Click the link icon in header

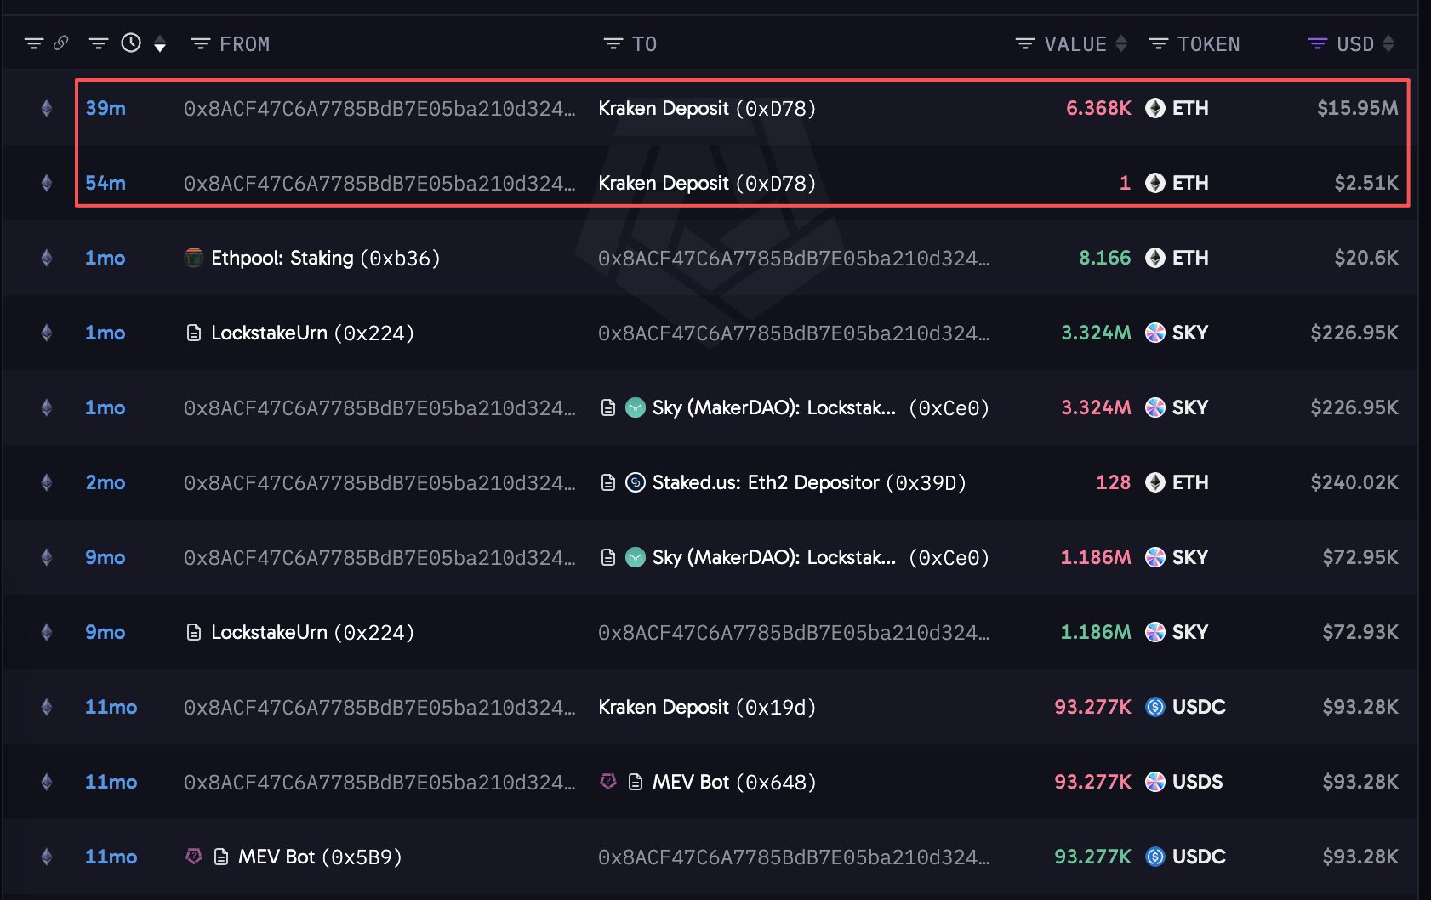pyautogui.click(x=60, y=43)
